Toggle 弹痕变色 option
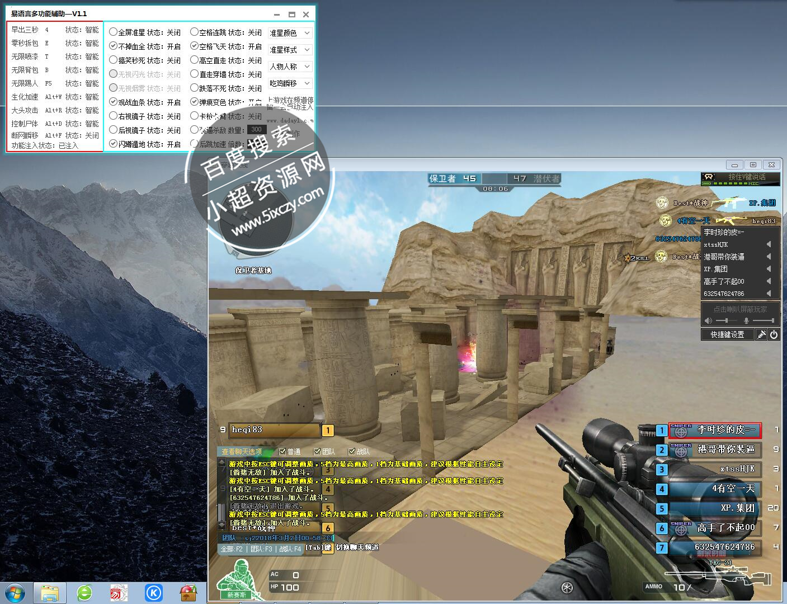The width and height of the screenshot is (787, 604). point(194,102)
